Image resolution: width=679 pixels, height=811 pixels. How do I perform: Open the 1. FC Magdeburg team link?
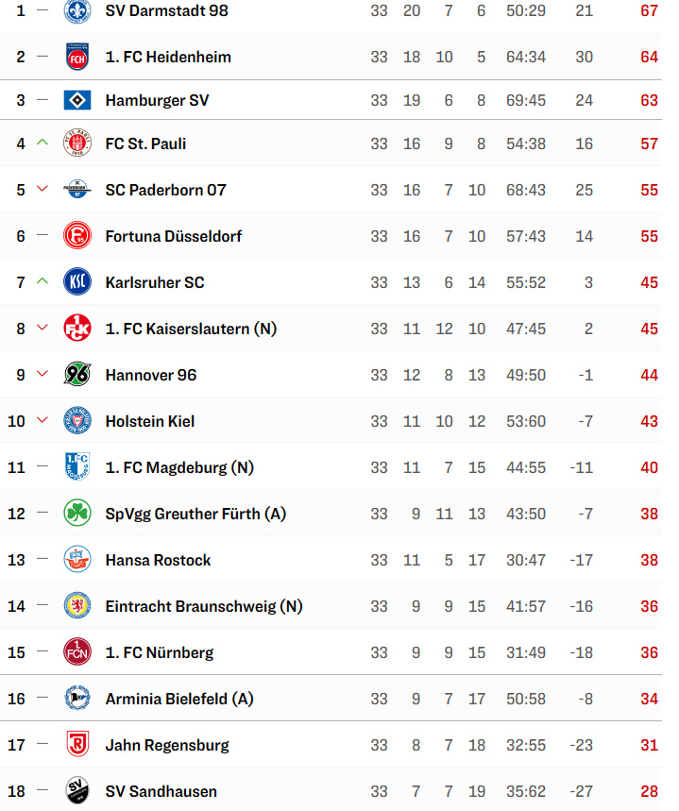179,467
